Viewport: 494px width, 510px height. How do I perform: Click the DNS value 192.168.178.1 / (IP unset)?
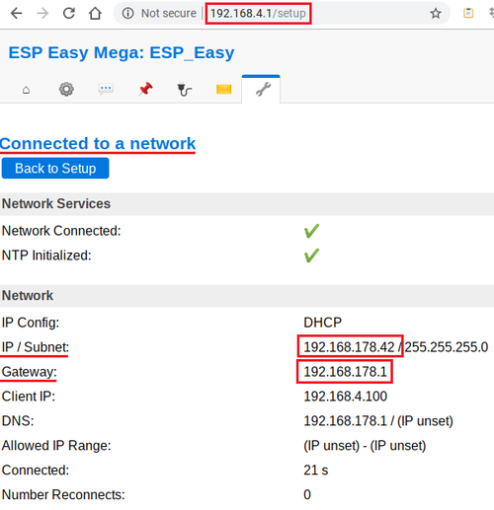pyautogui.click(x=378, y=421)
